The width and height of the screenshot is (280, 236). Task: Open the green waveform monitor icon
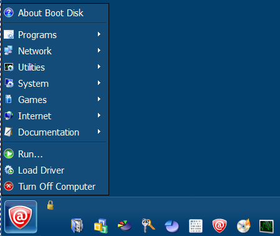click(266, 226)
